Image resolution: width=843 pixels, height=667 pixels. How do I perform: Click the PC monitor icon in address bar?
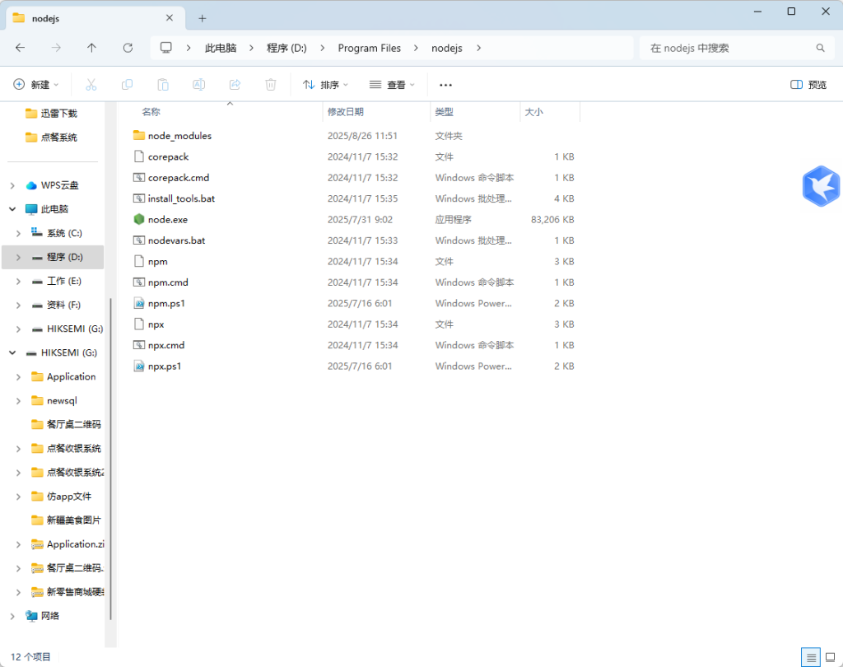166,48
